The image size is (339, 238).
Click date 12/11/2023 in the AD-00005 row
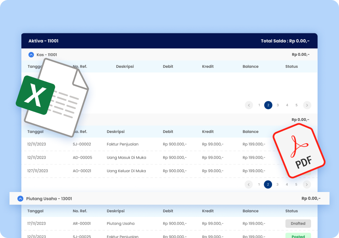36,157
